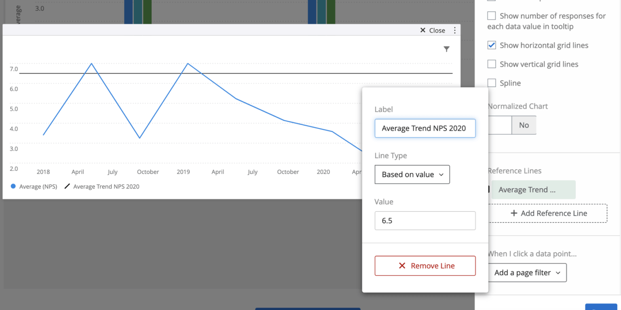Open the chart filter using the funnel icon

[x=446, y=49]
